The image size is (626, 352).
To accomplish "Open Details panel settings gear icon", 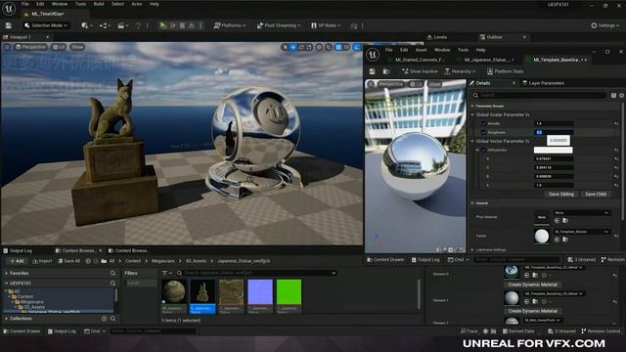I will coord(622,96).
